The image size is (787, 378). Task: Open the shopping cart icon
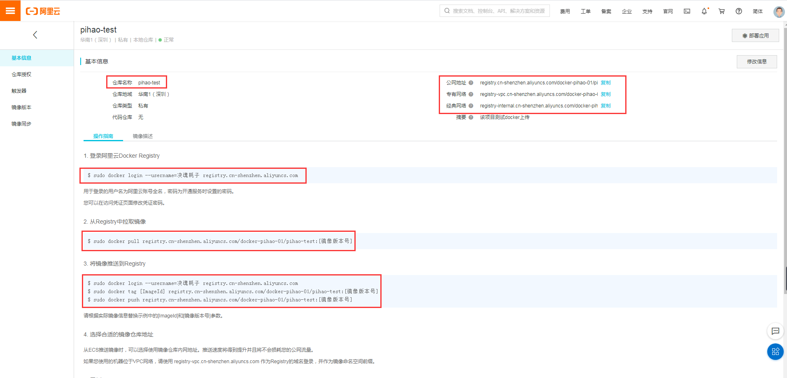pos(722,11)
